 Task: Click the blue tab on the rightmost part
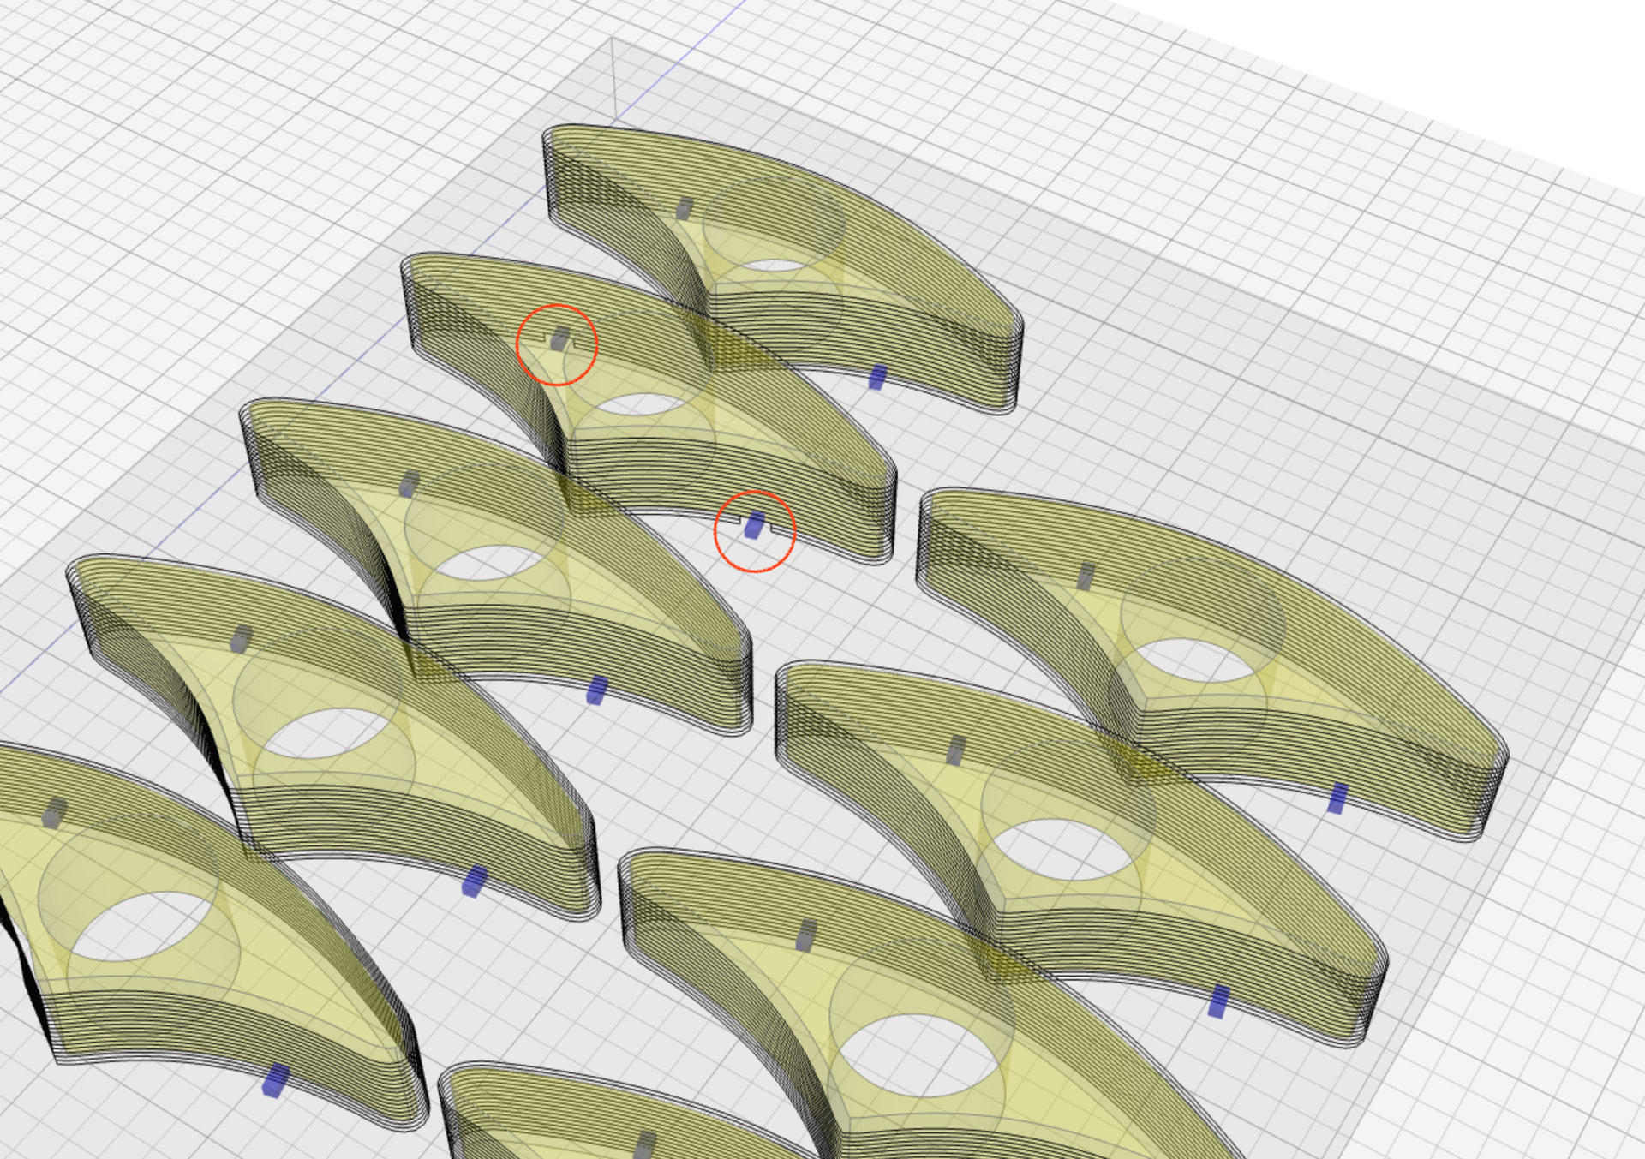pyautogui.click(x=1337, y=798)
